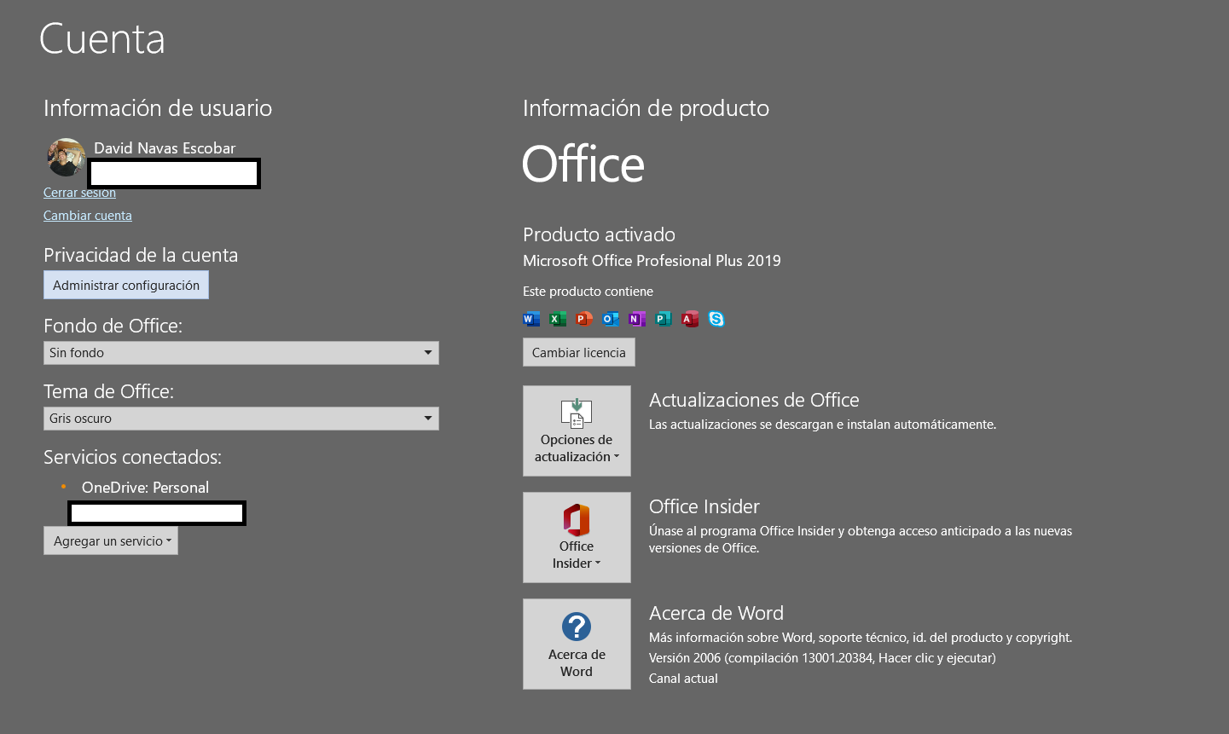Click the name David Navas Escobar

165,148
